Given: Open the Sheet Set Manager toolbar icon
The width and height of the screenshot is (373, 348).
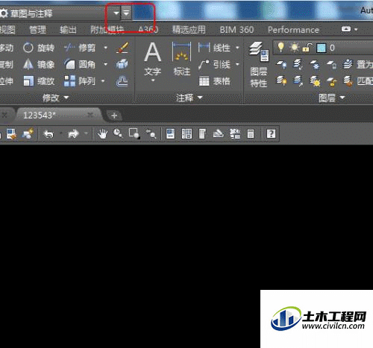Looking at the screenshot, I should click(x=219, y=134).
